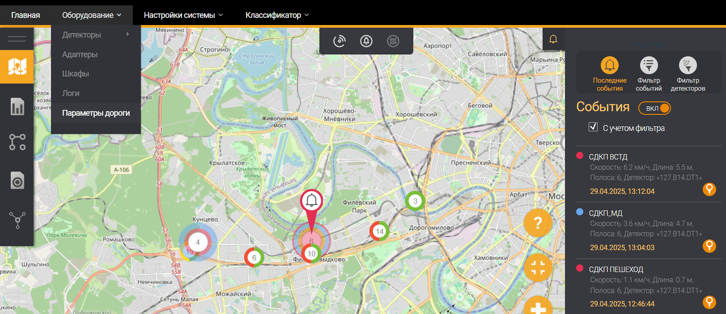The width and height of the screenshot is (726, 314).
Task: Click the map cluster marker with number 10
Action: (x=311, y=254)
